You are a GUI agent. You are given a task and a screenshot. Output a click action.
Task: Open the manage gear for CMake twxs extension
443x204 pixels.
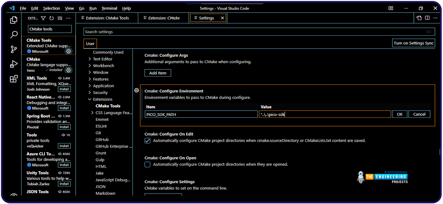point(68,70)
